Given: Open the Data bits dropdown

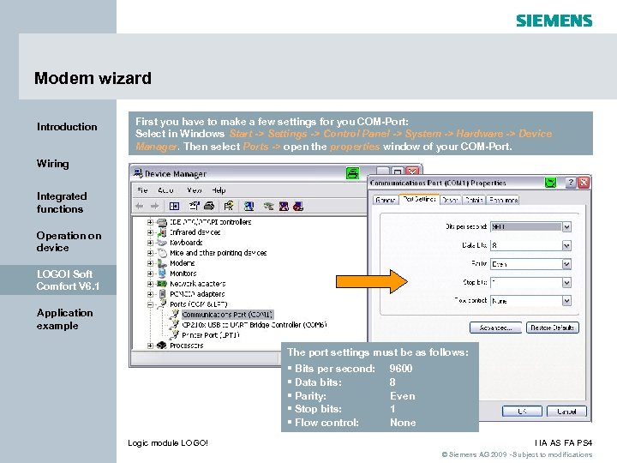Looking at the screenshot, I should pos(566,246).
